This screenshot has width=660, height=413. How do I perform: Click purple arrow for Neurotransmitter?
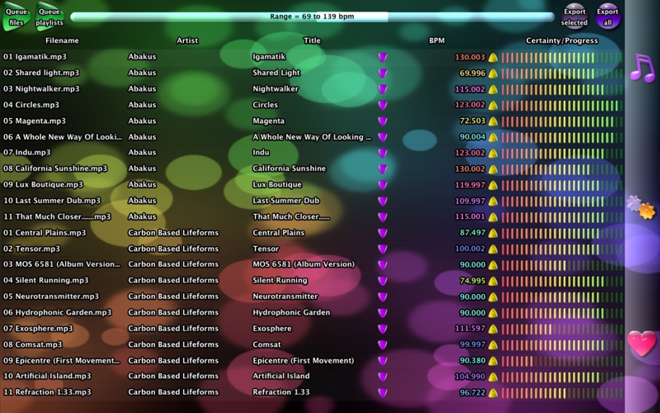point(382,297)
